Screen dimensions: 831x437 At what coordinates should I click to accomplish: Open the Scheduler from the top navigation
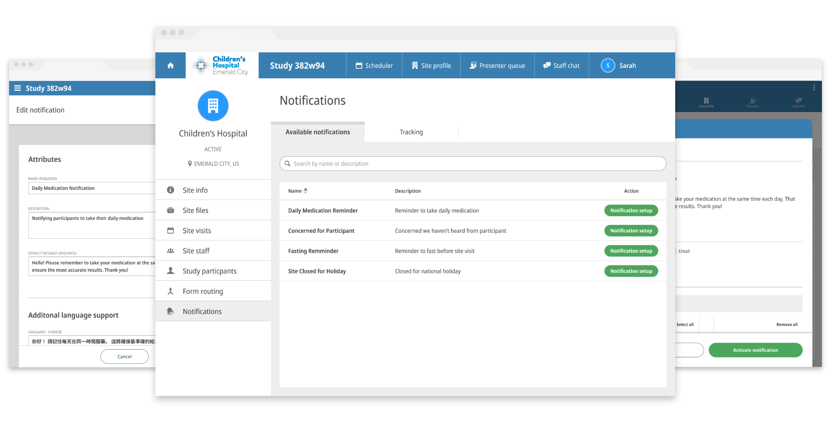[374, 65]
